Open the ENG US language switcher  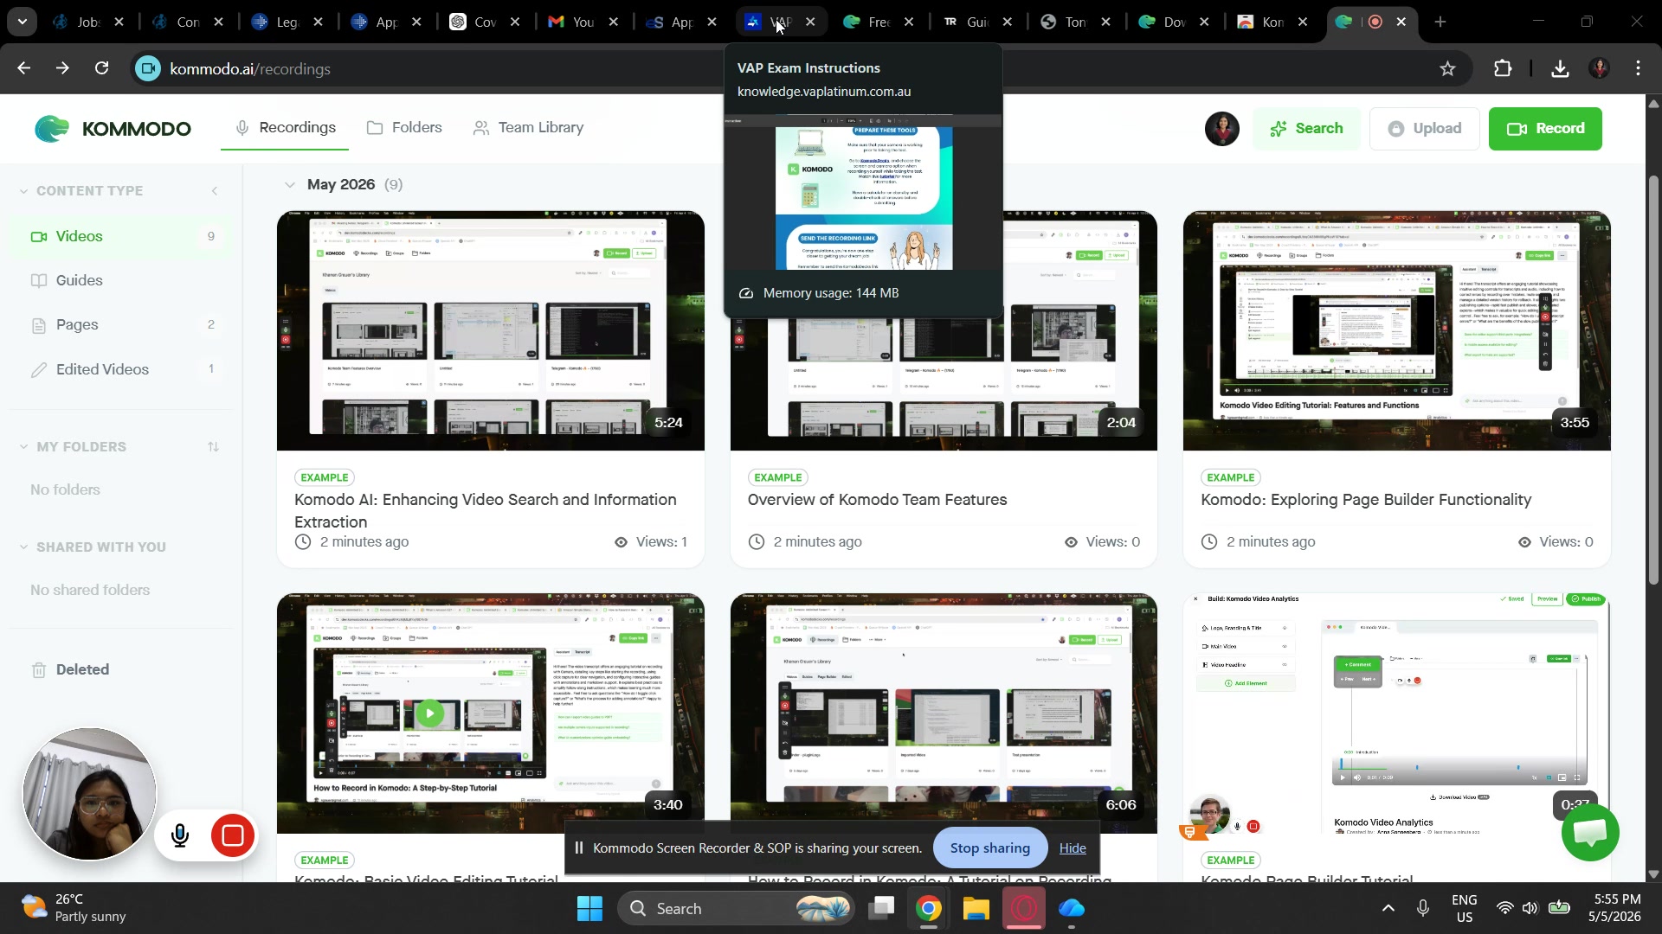pos(1465,909)
